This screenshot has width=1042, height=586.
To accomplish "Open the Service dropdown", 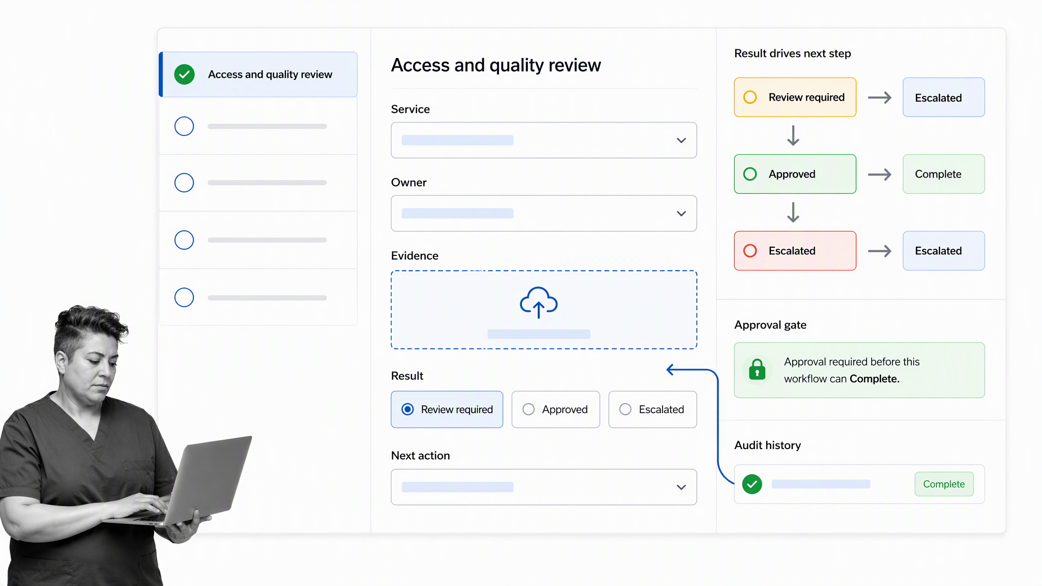I will point(544,140).
